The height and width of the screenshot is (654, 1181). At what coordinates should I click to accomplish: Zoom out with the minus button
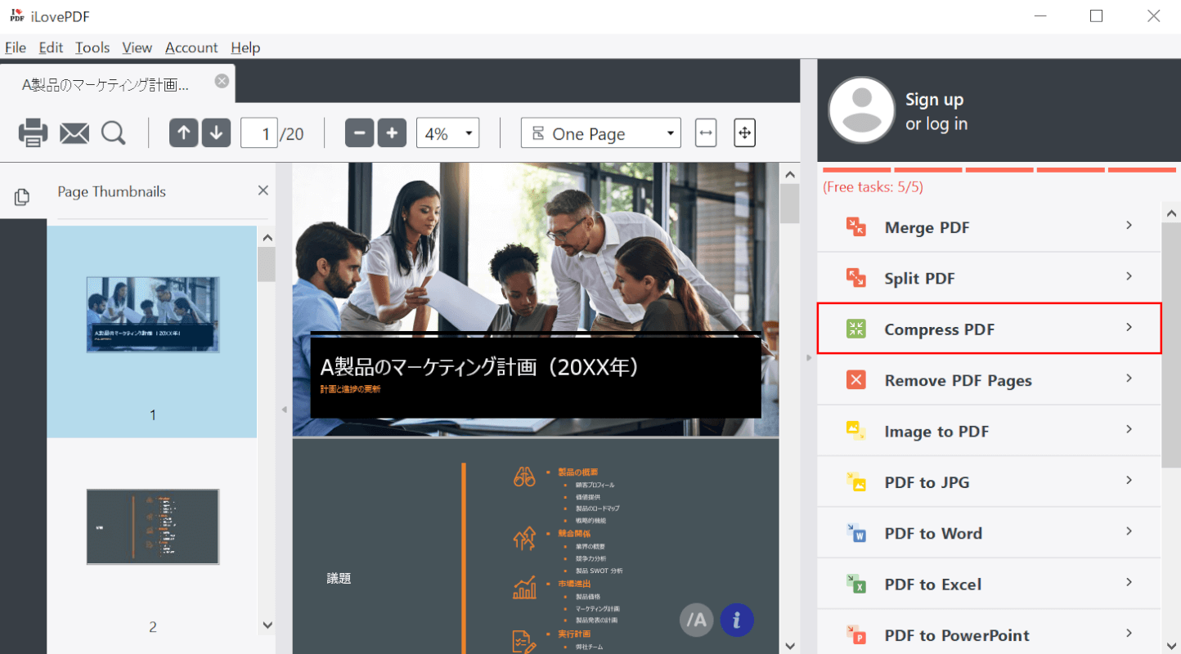pos(359,133)
